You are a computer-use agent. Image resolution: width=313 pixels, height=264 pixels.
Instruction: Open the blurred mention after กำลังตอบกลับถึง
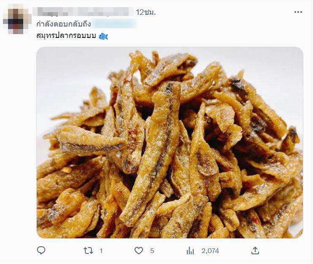coord(114,24)
